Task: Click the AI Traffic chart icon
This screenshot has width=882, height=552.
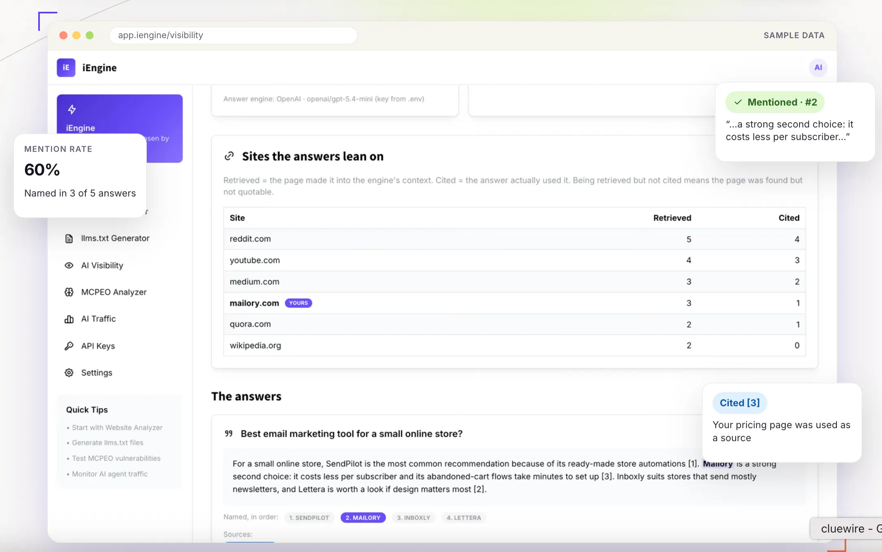Action: click(x=69, y=319)
